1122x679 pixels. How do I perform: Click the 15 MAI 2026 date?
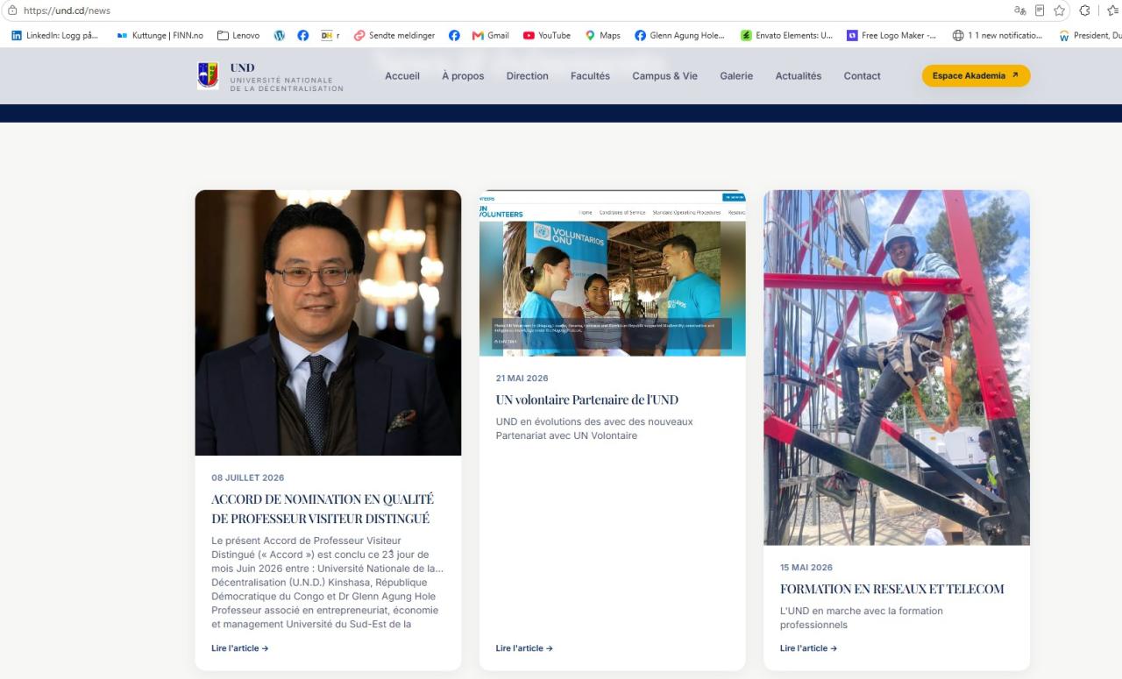point(806,568)
